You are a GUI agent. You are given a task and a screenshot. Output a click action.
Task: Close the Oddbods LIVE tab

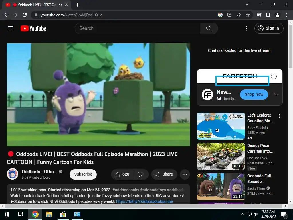coord(66,5)
